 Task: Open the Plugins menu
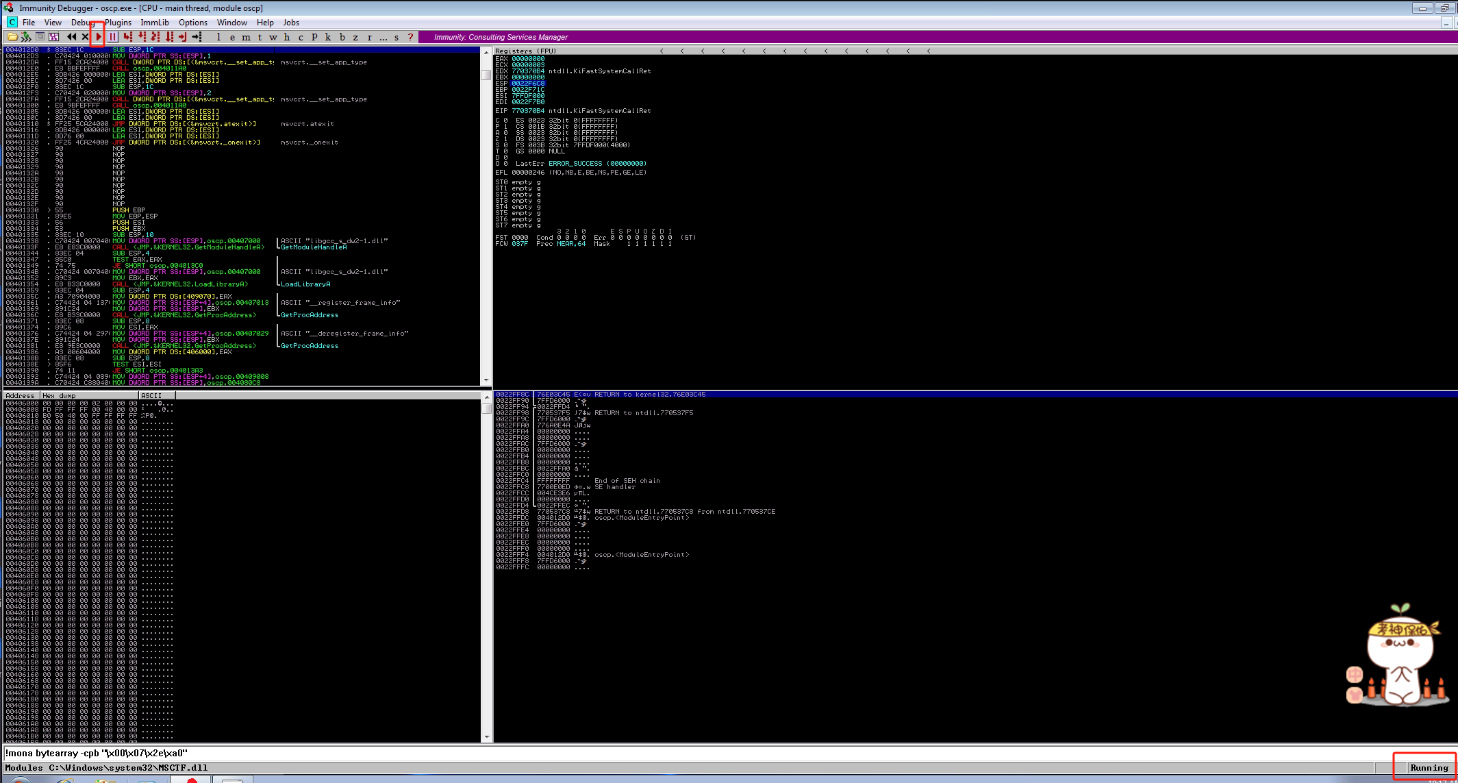click(x=118, y=23)
